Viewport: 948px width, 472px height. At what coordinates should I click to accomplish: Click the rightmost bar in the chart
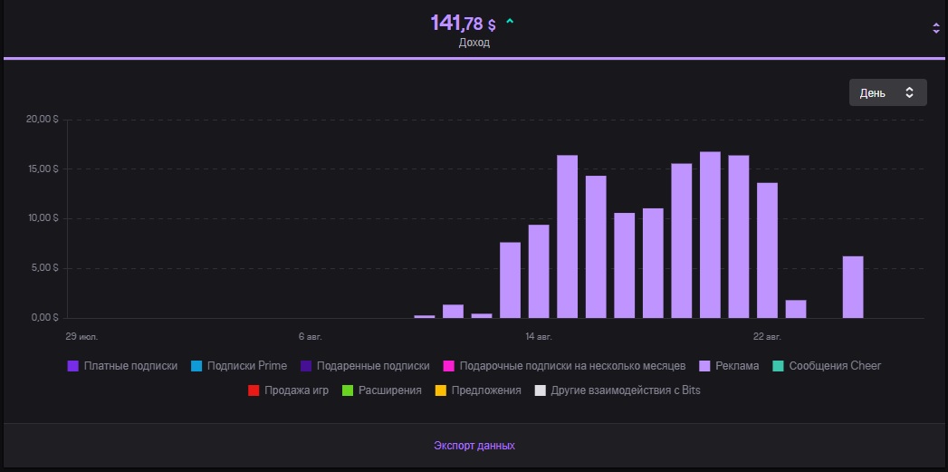852,287
